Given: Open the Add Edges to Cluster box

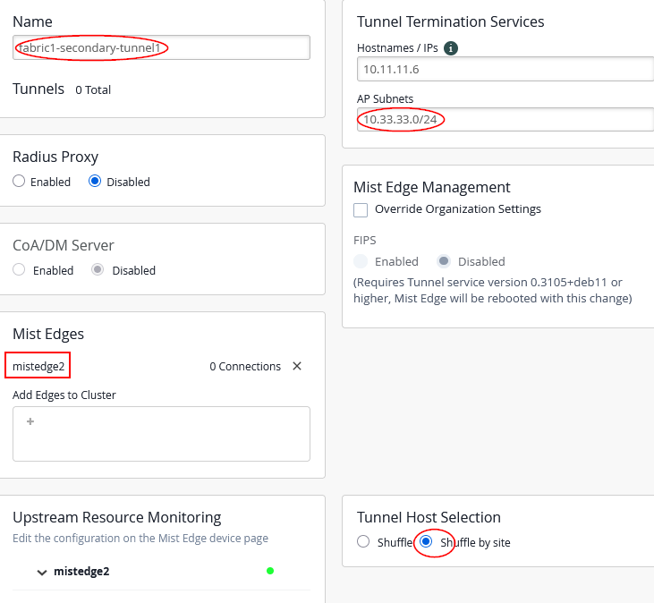Looking at the screenshot, I should pos(161,434).
